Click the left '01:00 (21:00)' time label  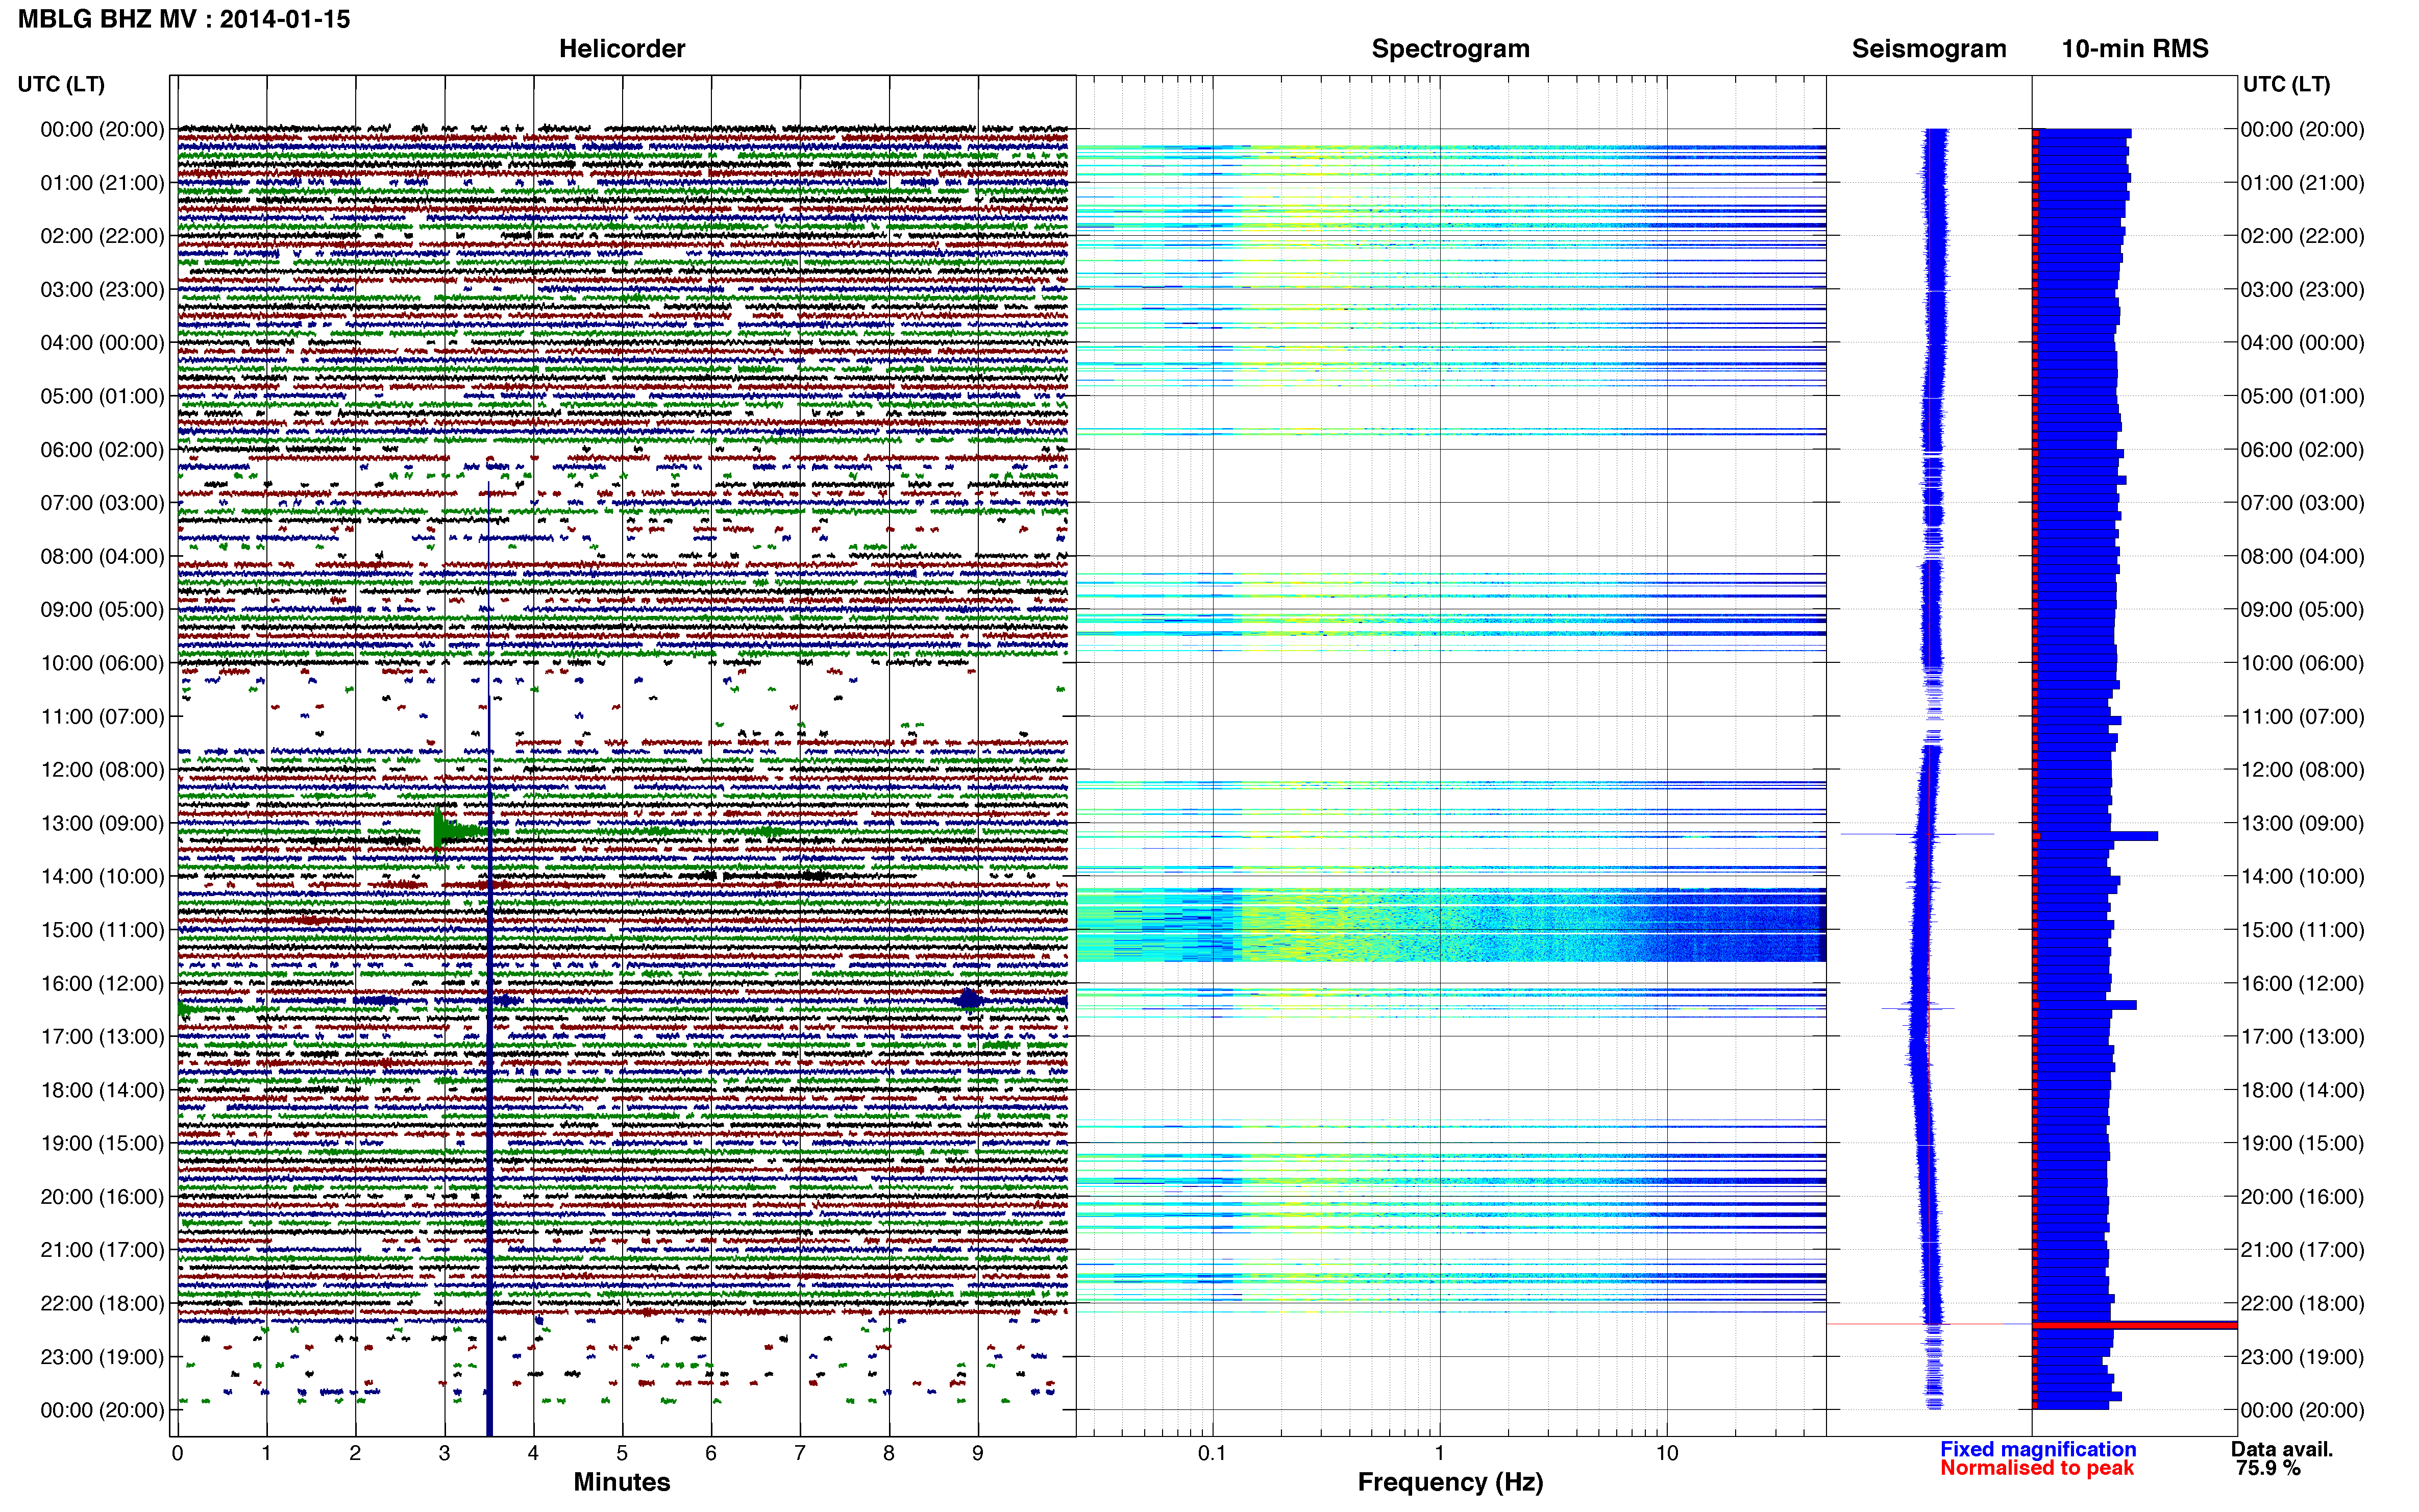pyautogui.click(x=102, y=183)
